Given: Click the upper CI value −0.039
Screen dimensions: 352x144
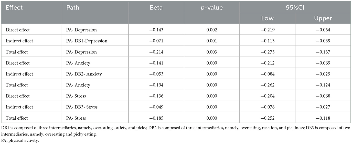Looking at the screenshot, I should (323, 41).
